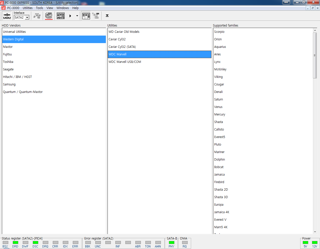The image size is (320, 249).
Task: Click the 12V power indicator
Action: (x=315, y=242)
